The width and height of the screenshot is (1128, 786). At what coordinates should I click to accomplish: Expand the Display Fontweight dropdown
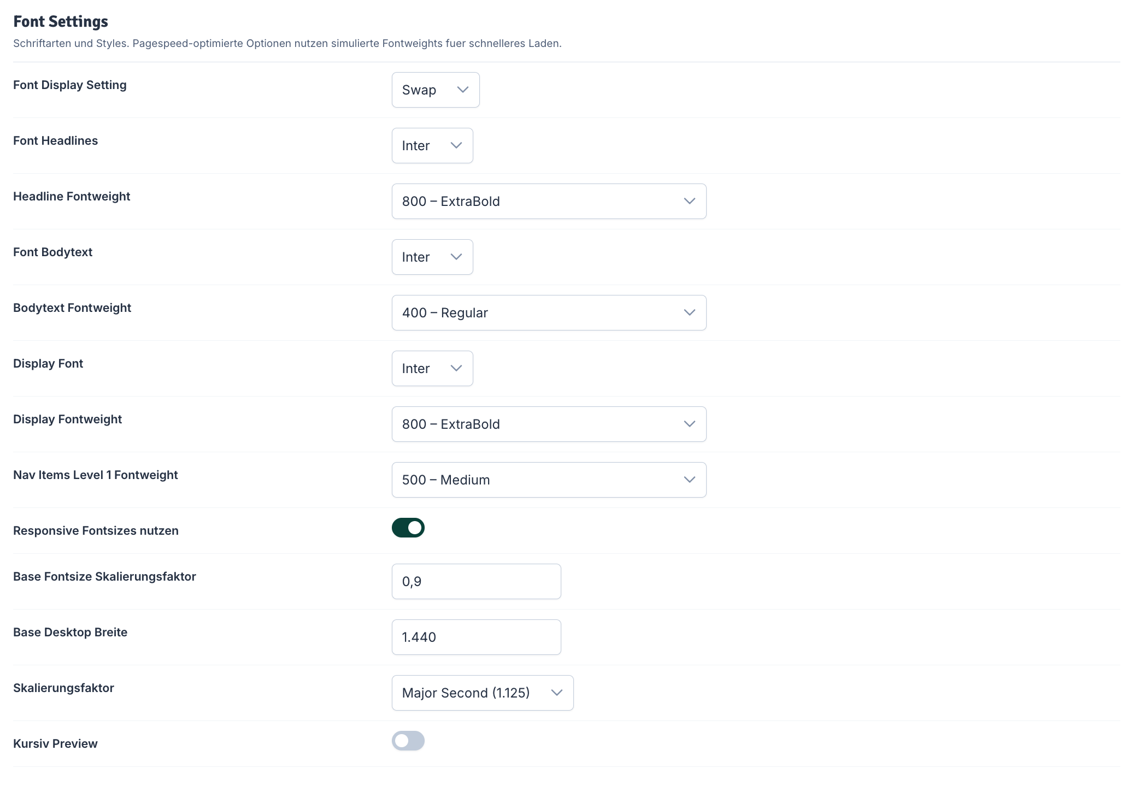pos(549,424)
